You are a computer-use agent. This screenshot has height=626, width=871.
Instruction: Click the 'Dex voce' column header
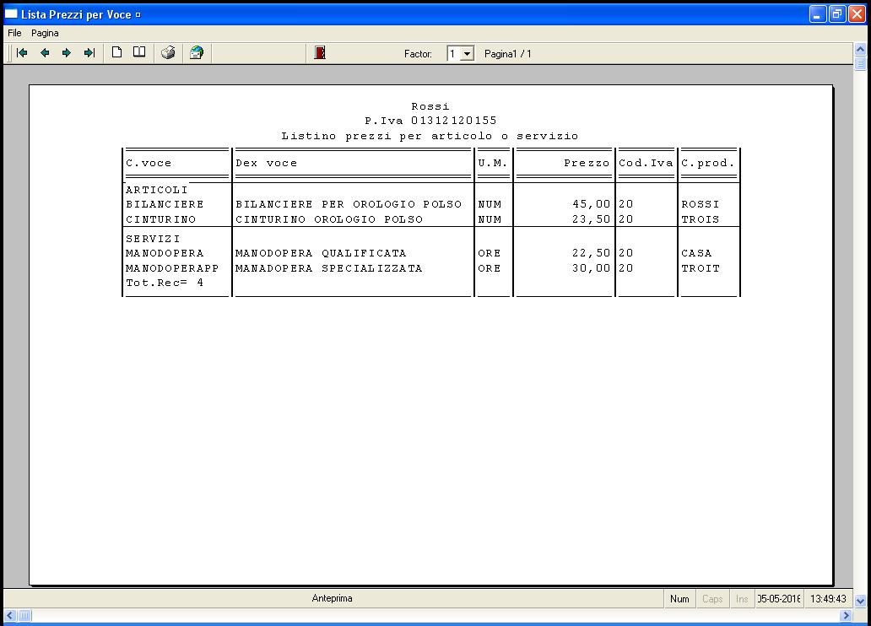tap(266, 163)
